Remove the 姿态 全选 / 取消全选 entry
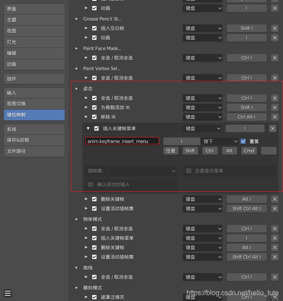Image resolution: width=283 pixels, height=301 pixels. click(275, 98)
